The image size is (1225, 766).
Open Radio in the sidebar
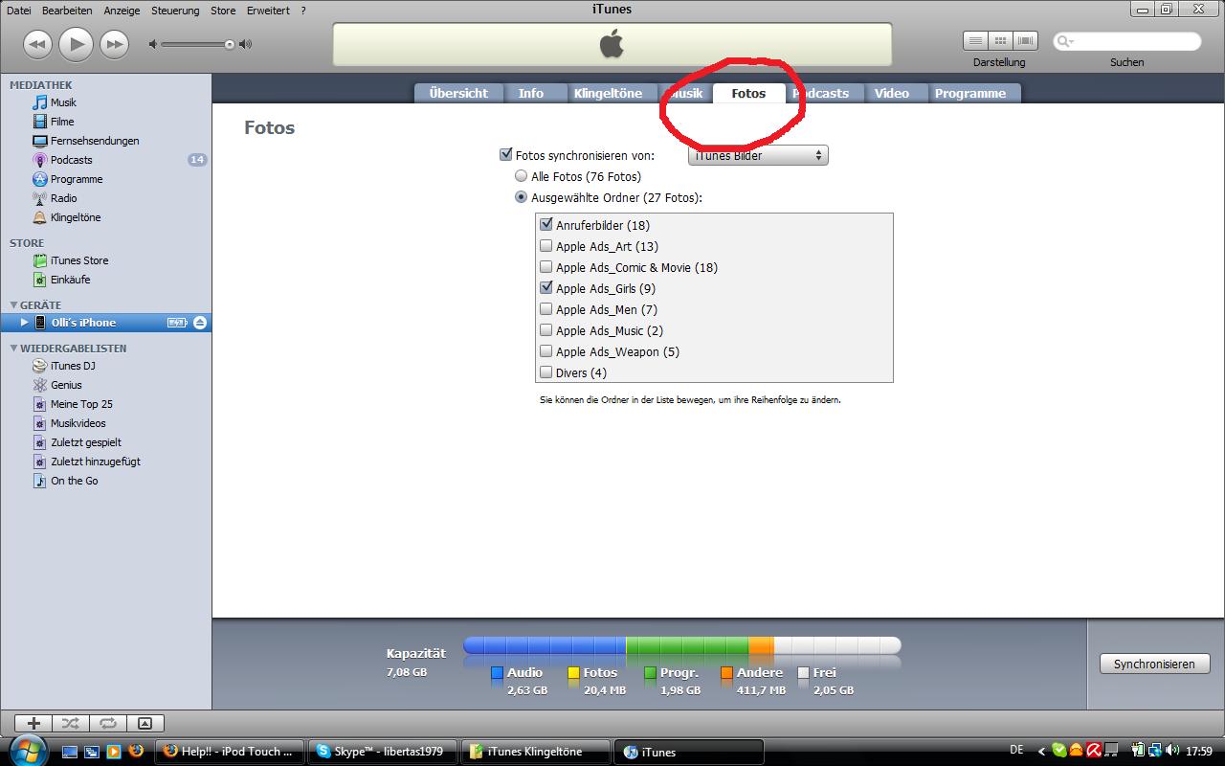(x=63, y=198)
